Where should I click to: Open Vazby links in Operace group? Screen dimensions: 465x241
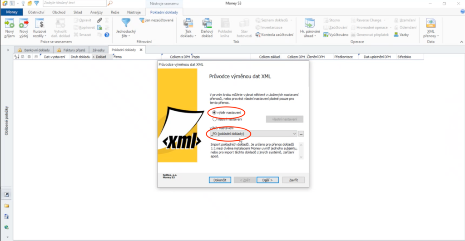tap(401, 34)
